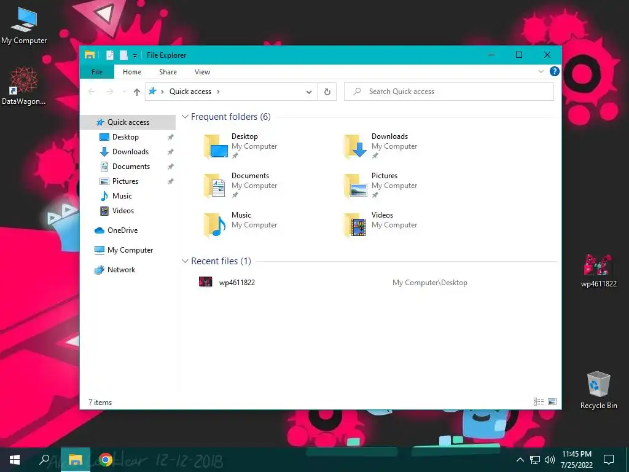629x472 pixels.
Task: Click the Forward navigation arrow
Action: click(109, 92)
